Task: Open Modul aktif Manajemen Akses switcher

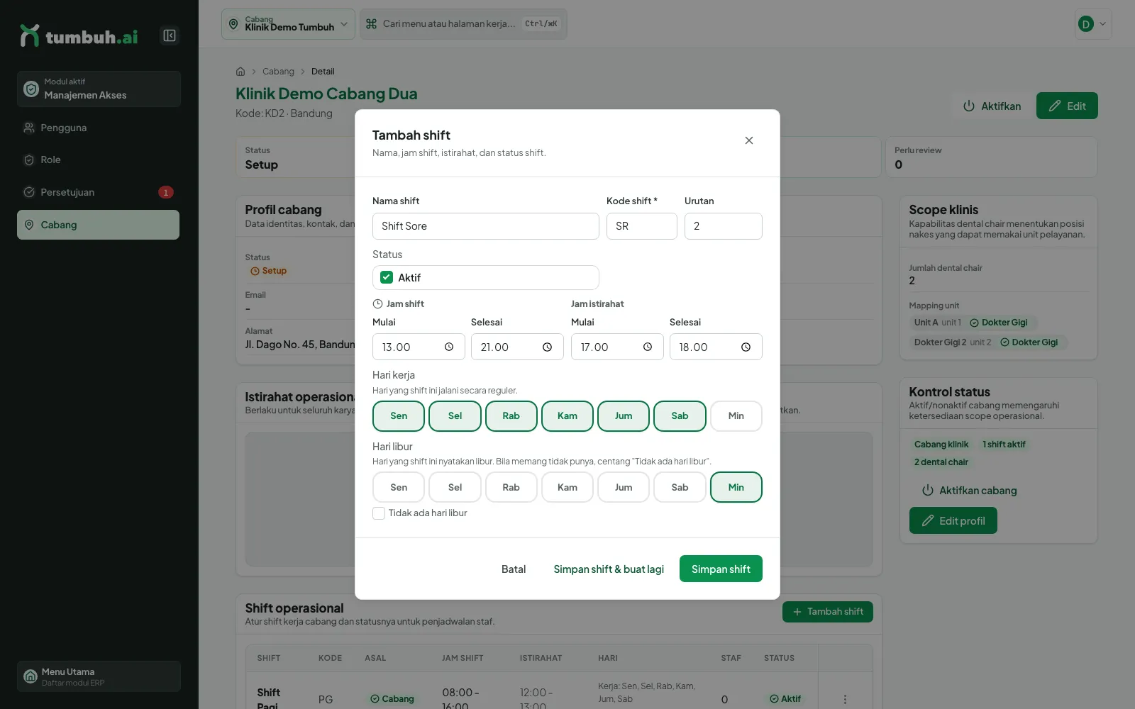Action: point(99,89)
